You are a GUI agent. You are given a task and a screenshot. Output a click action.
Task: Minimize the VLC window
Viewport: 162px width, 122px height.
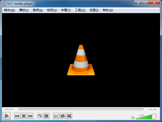pyautogui.click(x=138, y=3)
